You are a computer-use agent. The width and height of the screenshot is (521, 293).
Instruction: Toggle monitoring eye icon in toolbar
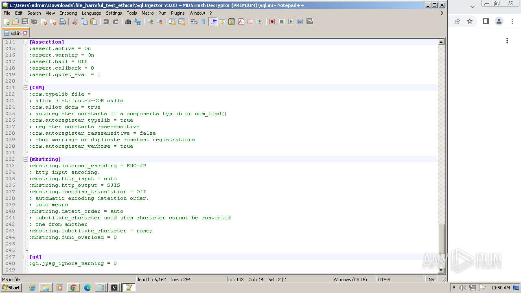pyautogui.click(x=260, y=22)
